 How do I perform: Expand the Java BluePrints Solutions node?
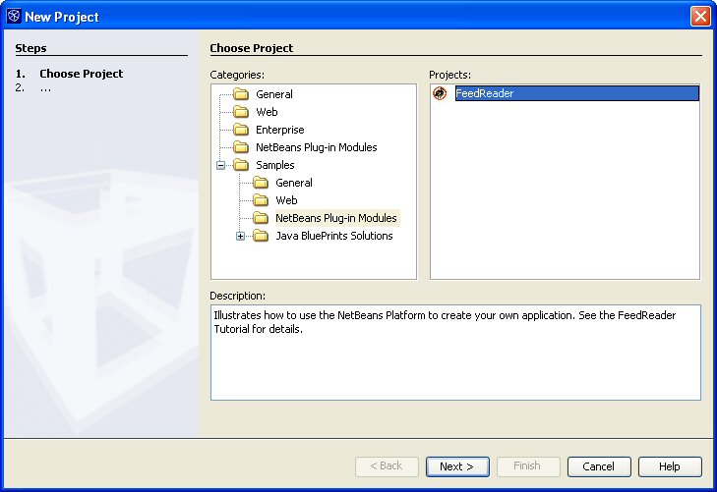click(241, 236)
